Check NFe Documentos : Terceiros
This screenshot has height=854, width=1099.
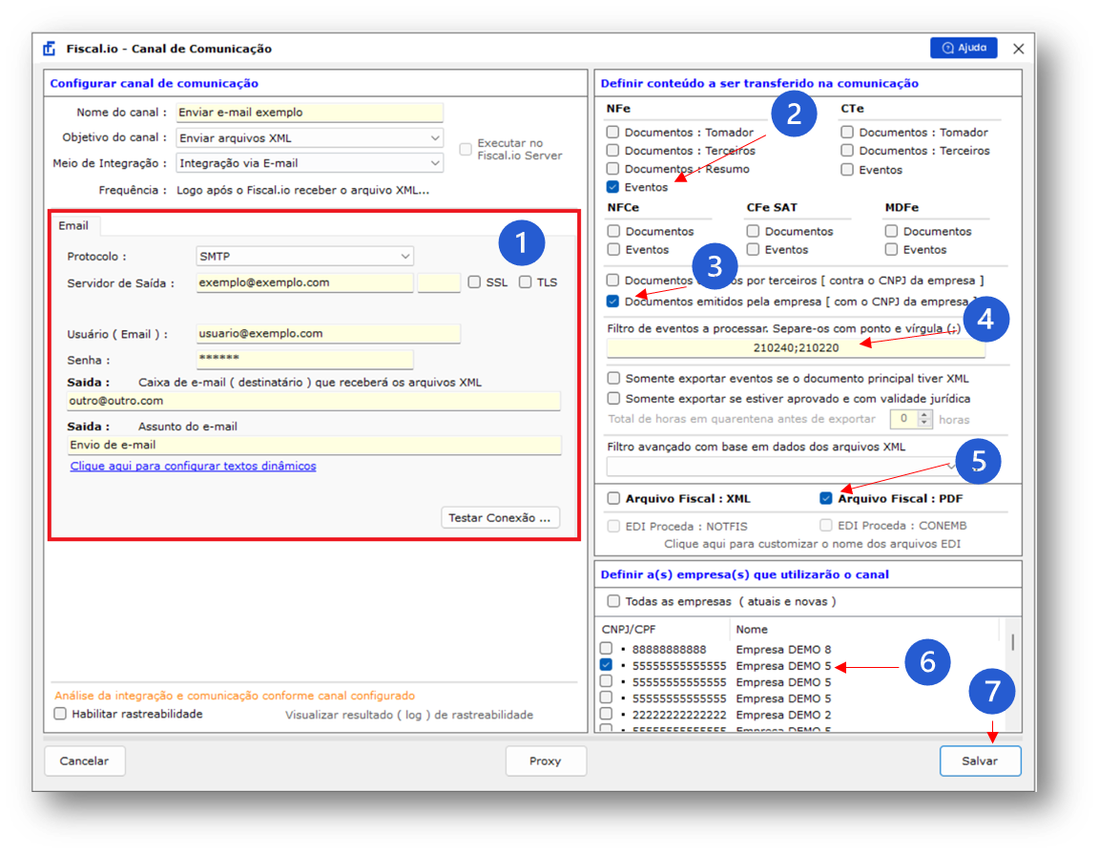click(613, 150)
